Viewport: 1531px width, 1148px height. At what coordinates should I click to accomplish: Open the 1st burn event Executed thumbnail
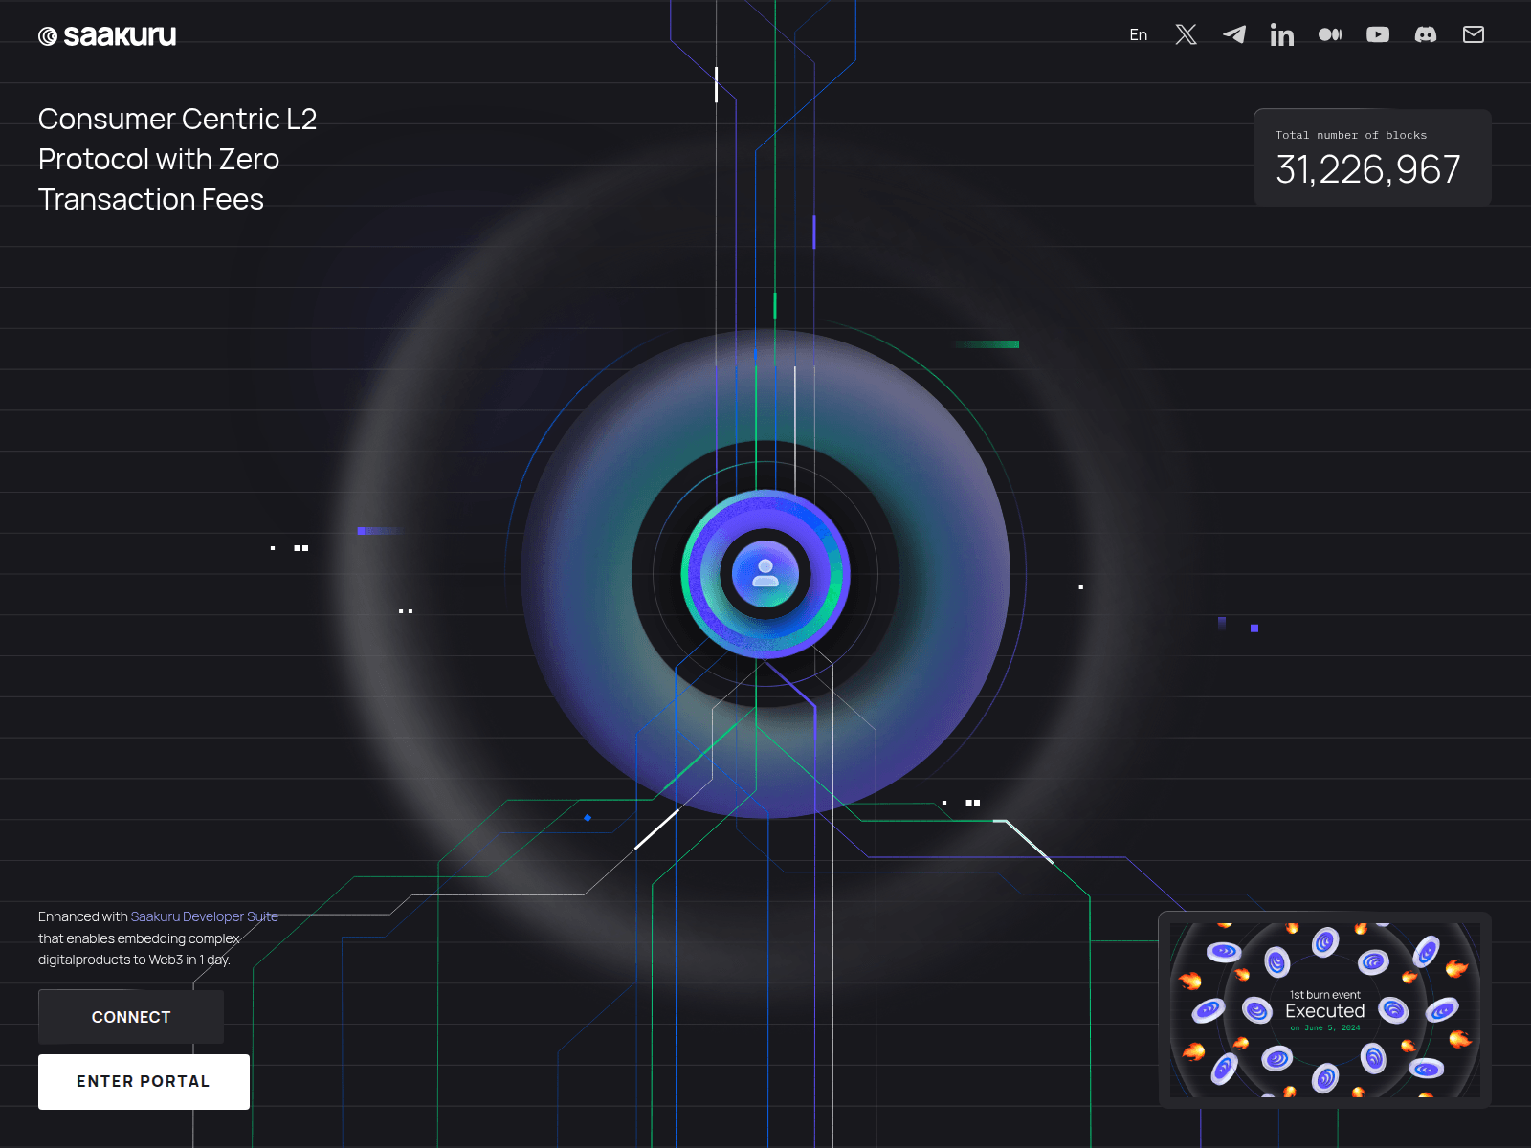tap(1325, 1010)
